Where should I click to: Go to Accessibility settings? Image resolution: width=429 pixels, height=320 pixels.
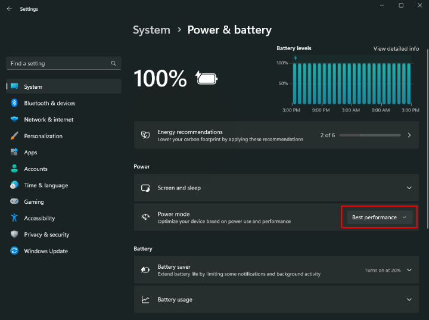64,218
